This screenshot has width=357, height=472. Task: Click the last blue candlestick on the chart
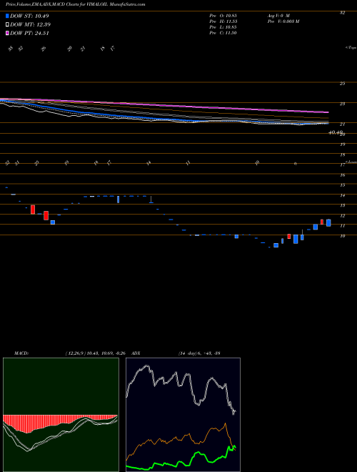328,222
